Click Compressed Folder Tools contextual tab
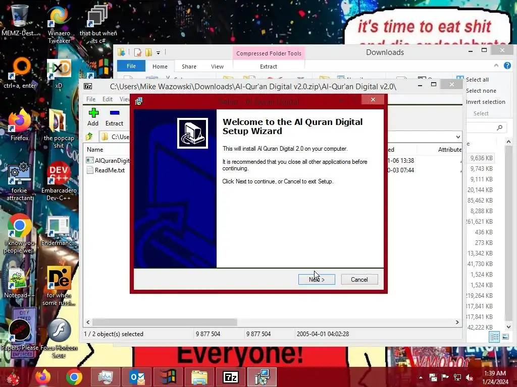Viewport: 517px width, 387px height. pyautogui.click(x=269, y=53)
